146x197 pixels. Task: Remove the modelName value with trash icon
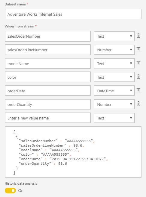tap(138, 63)
